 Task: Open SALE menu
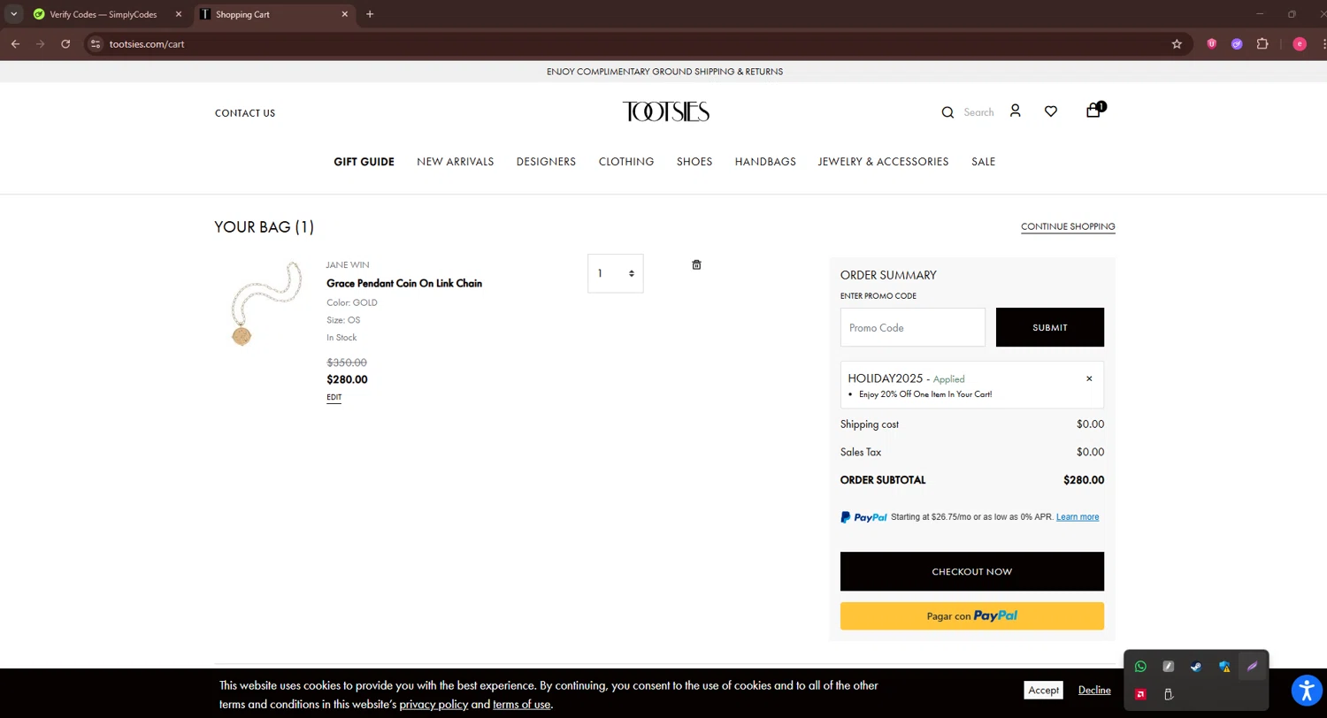(x=983, y=162)
